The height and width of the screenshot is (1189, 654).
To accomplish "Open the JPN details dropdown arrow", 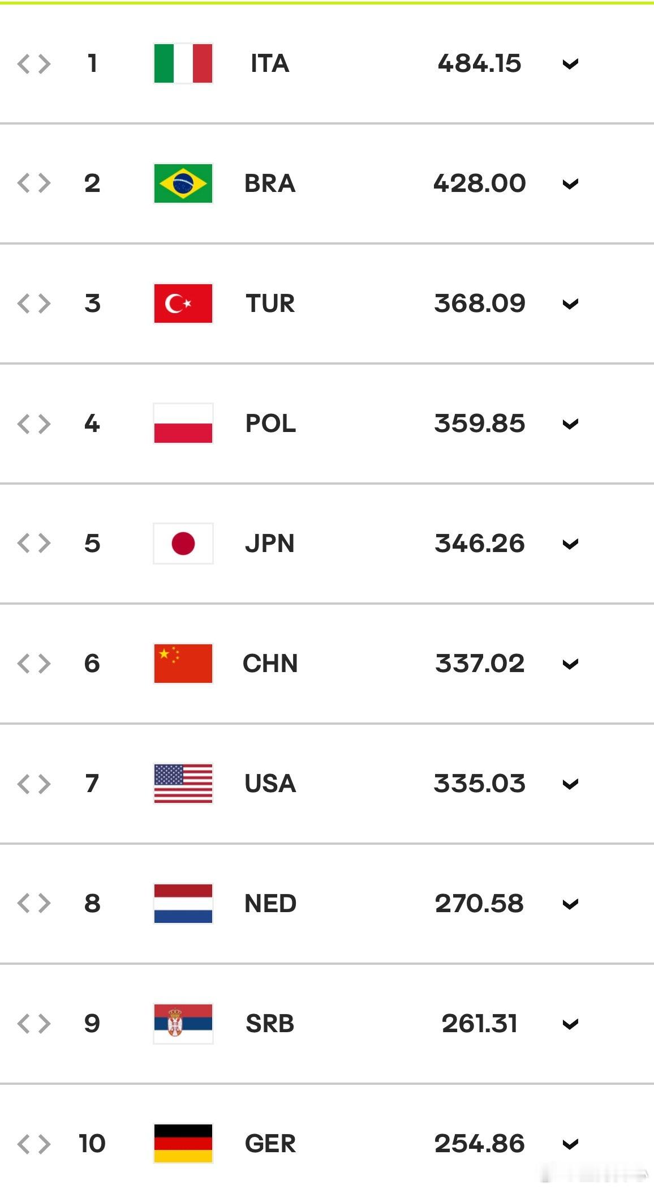I will tap(570, 544).
